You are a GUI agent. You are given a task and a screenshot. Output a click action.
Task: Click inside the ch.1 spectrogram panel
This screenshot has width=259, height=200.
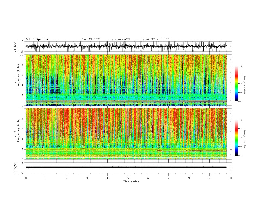(x=126, y=80)
